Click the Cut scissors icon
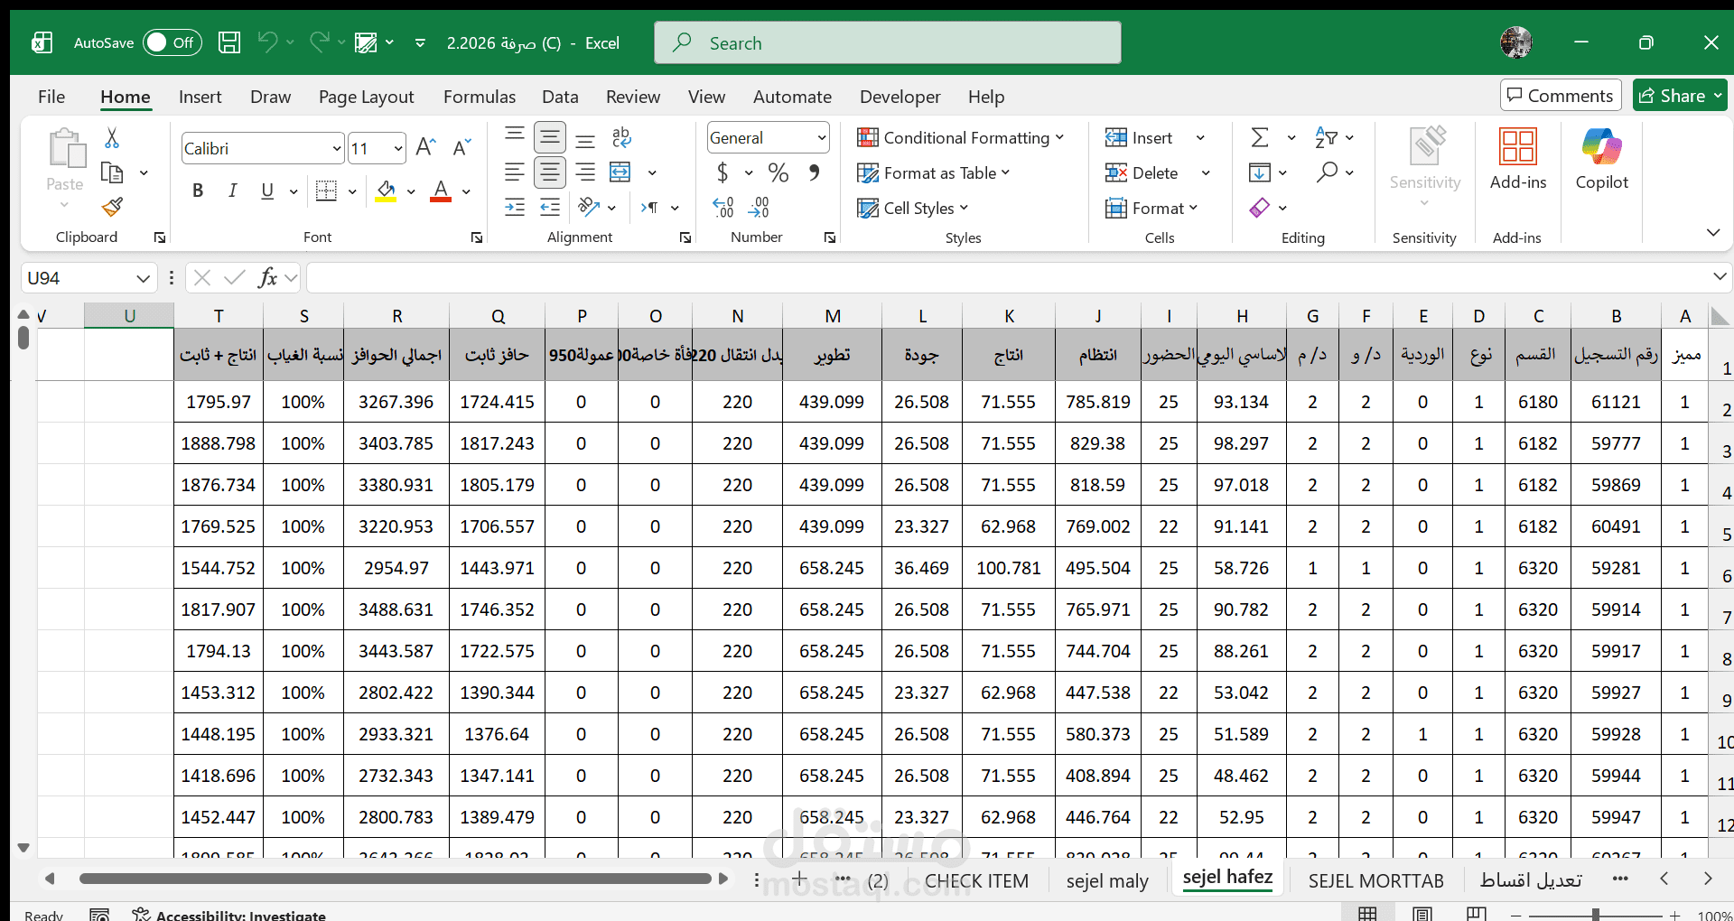The image size is (1734, 921). point(112,138)
